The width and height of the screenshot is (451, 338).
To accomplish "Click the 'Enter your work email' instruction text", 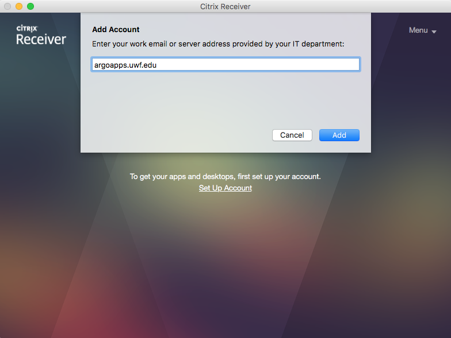I will [218, 44].
